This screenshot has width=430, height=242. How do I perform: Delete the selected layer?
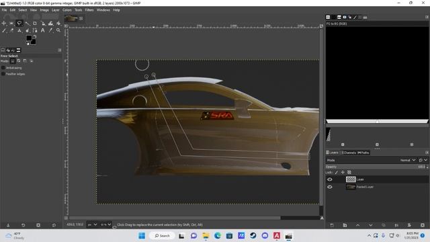423,225
